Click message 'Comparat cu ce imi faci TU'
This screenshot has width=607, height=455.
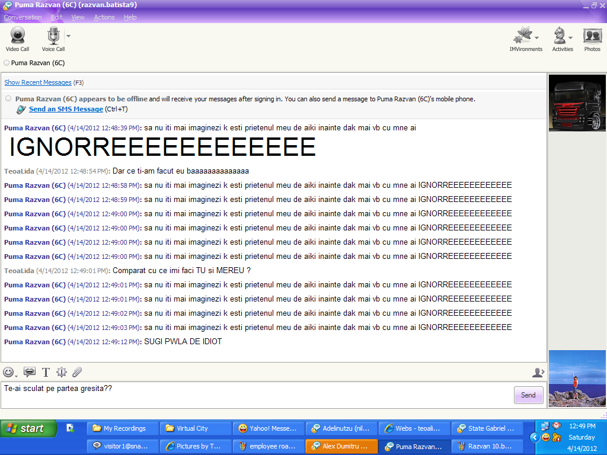pyautogui.click(x=181, y=270)
